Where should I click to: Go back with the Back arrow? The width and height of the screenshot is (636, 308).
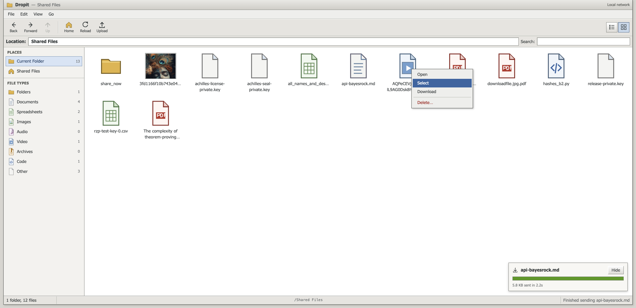point(14,27)
